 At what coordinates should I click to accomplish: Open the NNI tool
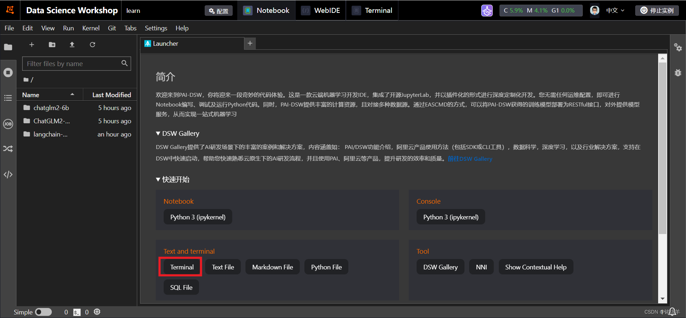(481, 267)
